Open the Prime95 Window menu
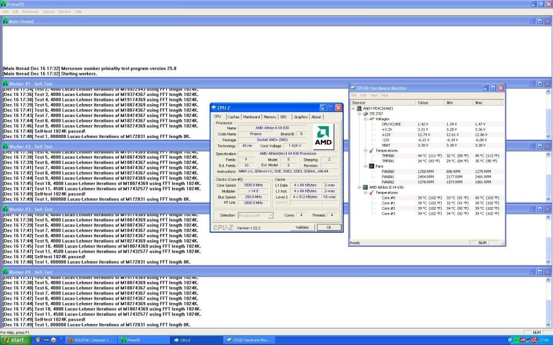553x345 pixels. [x=65, y=12]
